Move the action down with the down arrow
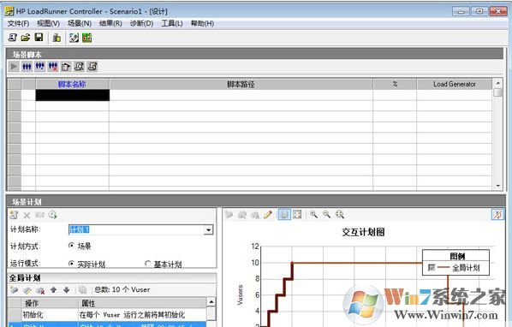This screenshot has height=327, width=512. coord(67,289)
